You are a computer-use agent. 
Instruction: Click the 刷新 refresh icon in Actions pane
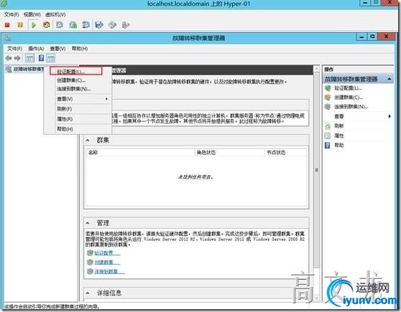[328, 126]
